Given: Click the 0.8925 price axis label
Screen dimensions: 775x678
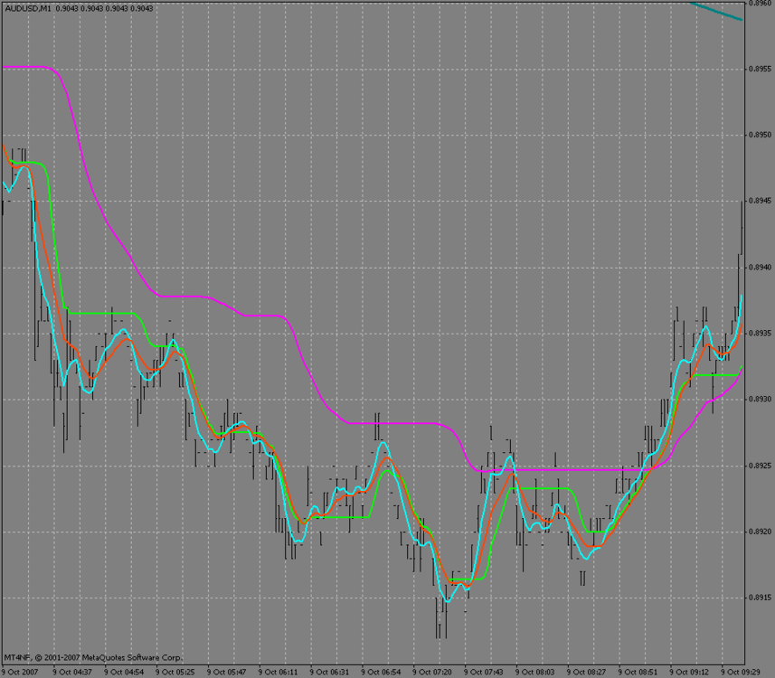Looking at the screenshot, I should click(760, 466).
